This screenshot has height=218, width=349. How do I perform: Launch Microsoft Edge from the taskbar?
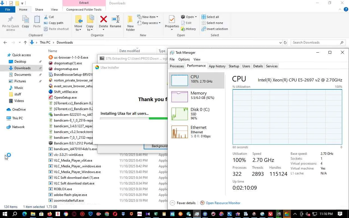tap(25, 214)
